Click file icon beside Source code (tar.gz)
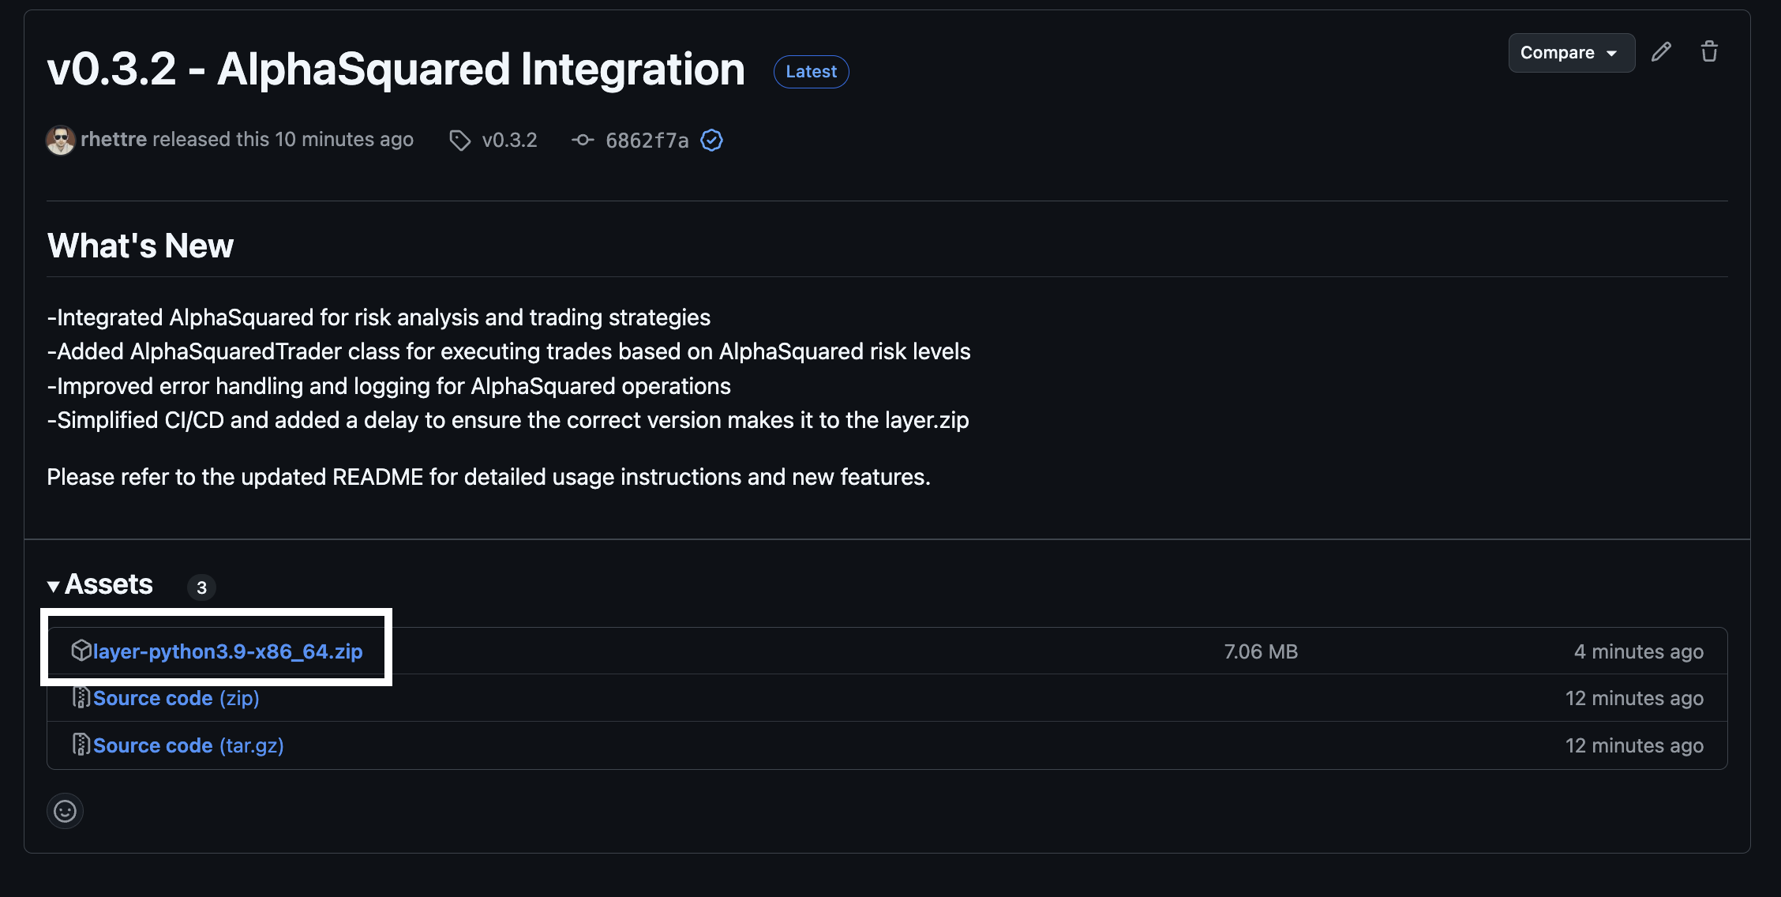 (x=81, y=745)
